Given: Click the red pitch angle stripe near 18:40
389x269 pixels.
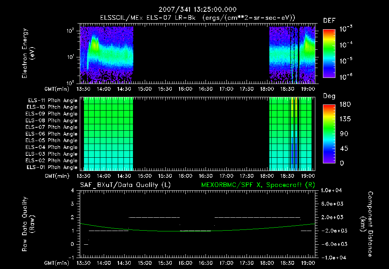Looking at the screenshot, I should pyautogui.click(x=296, y=107).
